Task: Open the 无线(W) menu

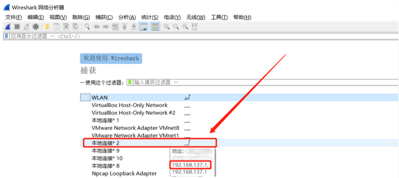Action: tap(196, 17)
